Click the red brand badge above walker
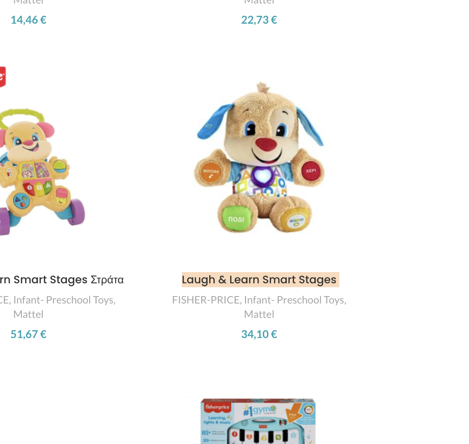This screenshot has height=444, width=469. pyautogui.click(x=2, y=77)
